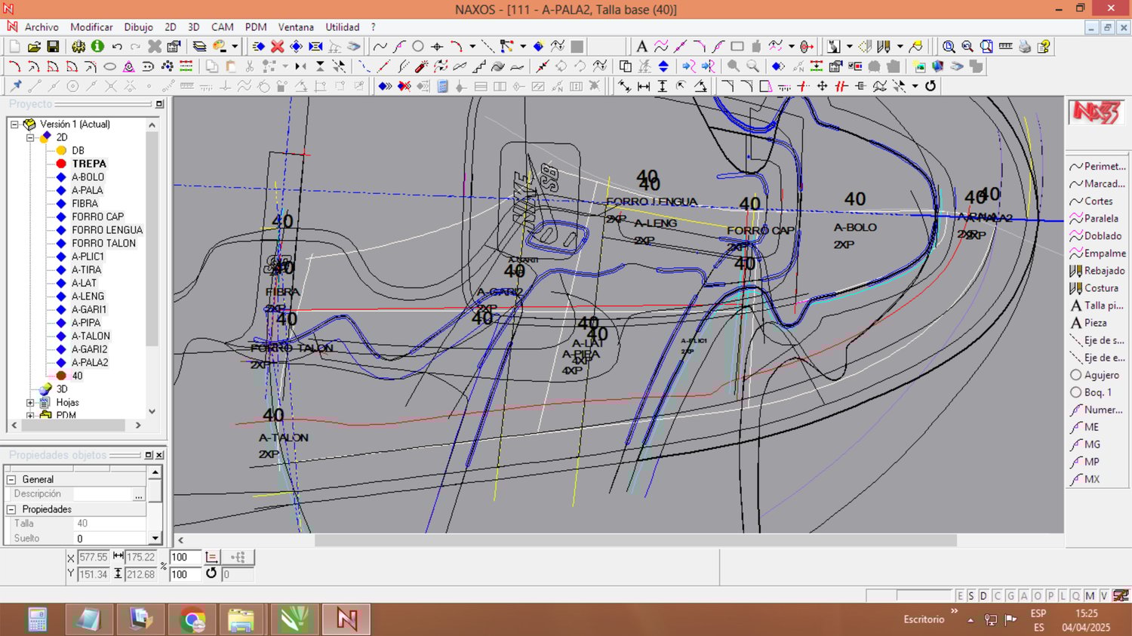Screen dimensions: 1132x636
Task: Choose the Circle drawing tool
Action: [x=418, y=47]
